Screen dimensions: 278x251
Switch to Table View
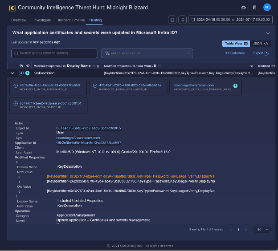(x=236, y=44)
